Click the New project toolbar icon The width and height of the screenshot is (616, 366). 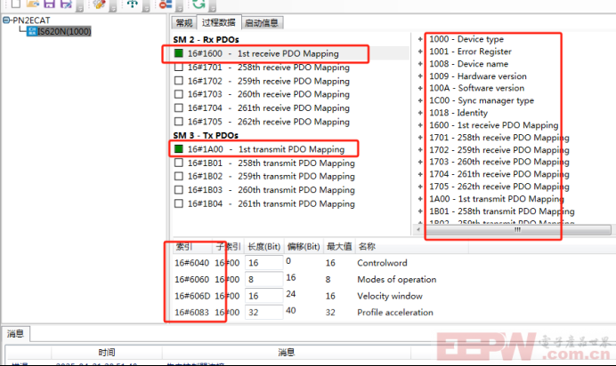16,4
